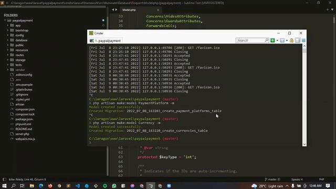
Task: Close the Model.php tab
Action: (x=158, y=10)
